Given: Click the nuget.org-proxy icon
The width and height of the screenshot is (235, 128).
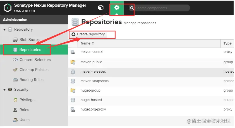Looking at the screenshot, I should coord(73,110).
